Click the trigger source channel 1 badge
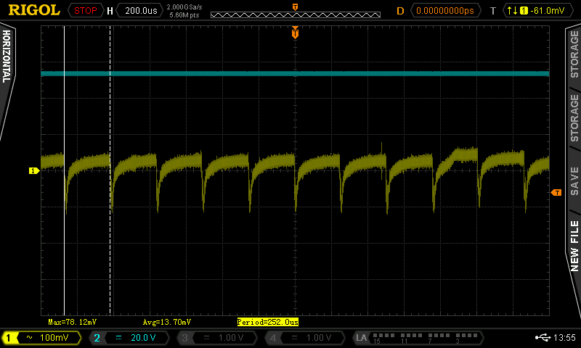 click(x=524, y=11)
